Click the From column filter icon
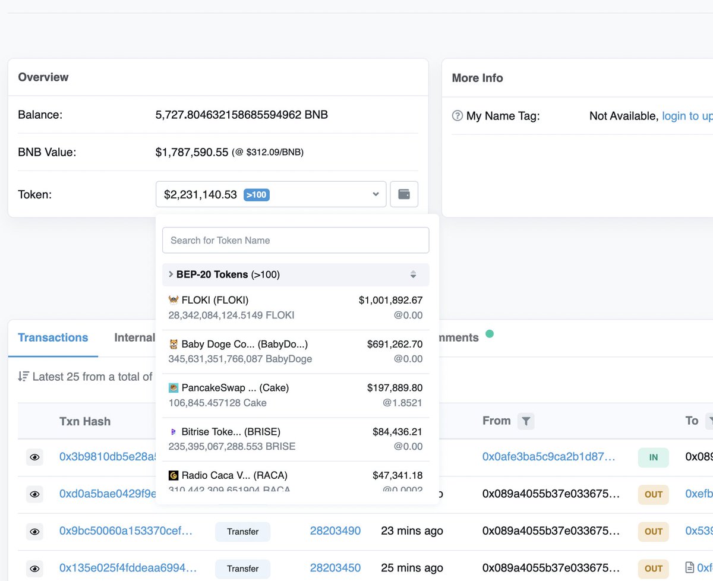 point(526,421)
